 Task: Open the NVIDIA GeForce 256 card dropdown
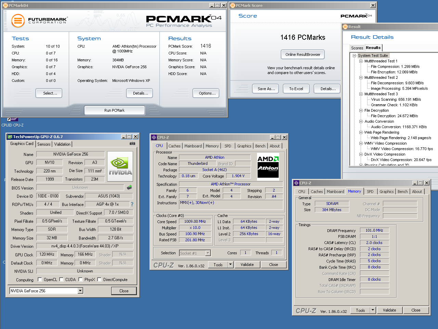pyautogui.click(x=80, y=291)
